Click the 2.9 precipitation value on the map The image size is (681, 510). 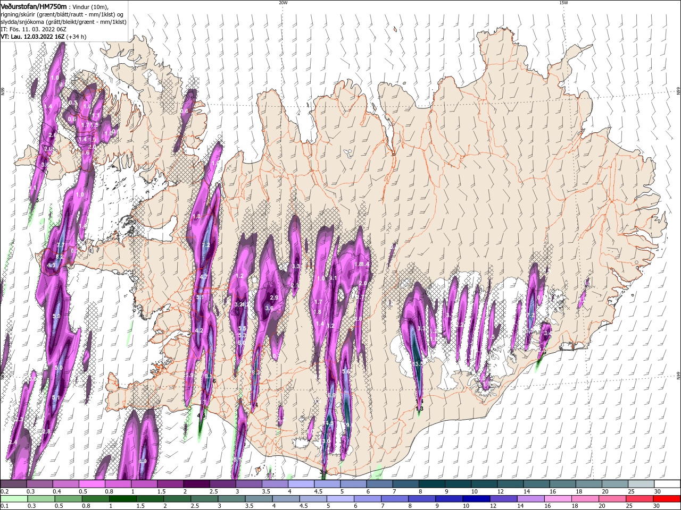[x=274, y=297]
